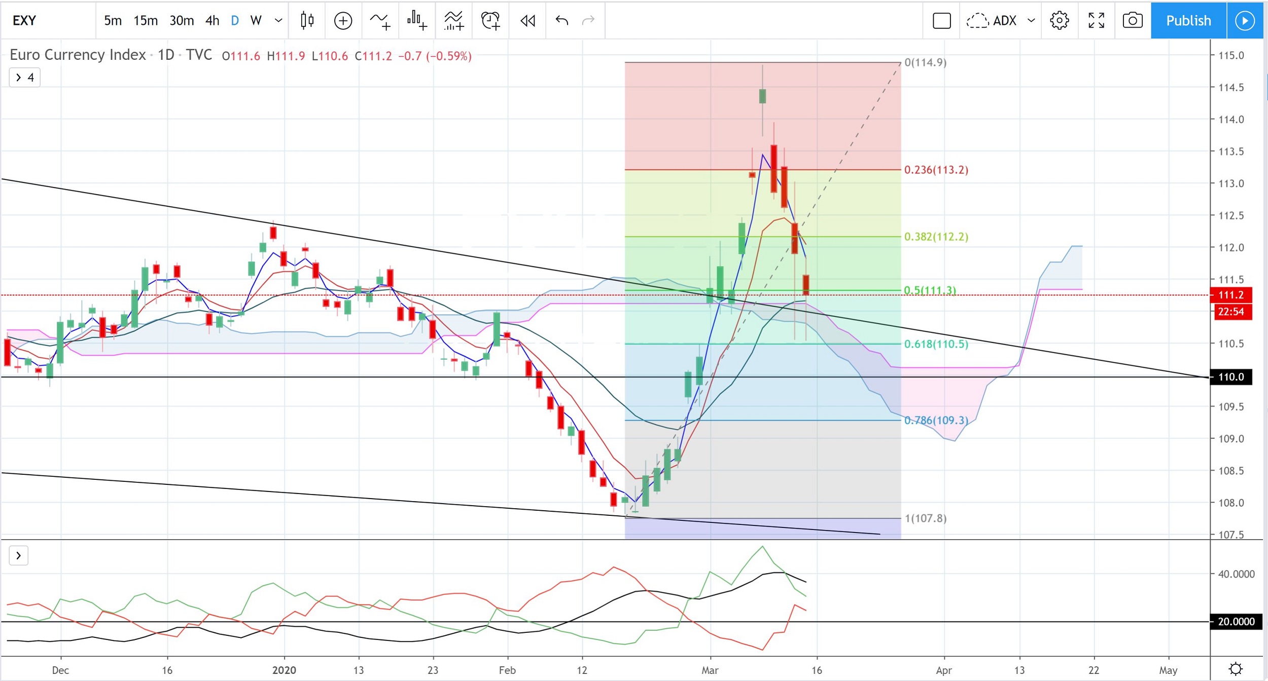1268x681 pixels.
Task: Click the Mar label on time axis
Action: click(710, 670)
